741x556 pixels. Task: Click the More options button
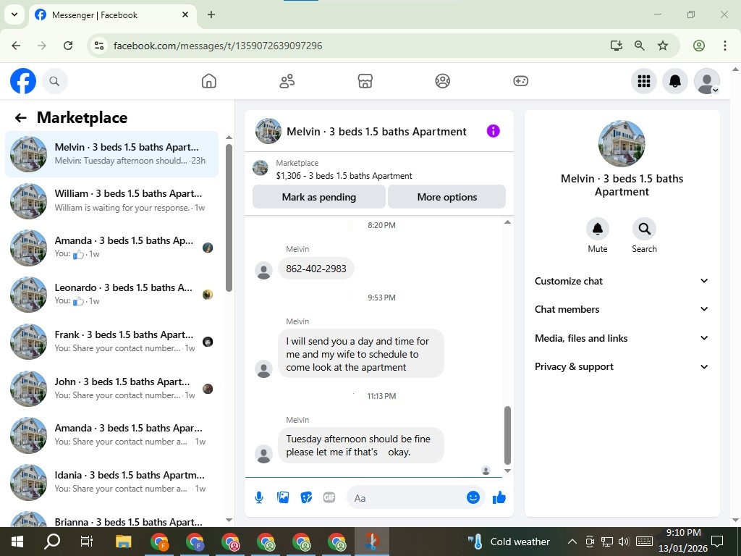point(446,197)
